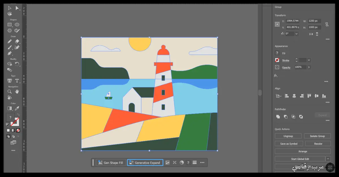Open the contextual task bar hamburger menu

pyautogui.click(x=195, y=163)
